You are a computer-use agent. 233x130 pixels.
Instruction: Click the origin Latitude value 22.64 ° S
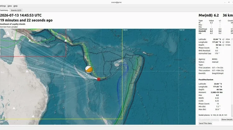pyautogui.click(x=217, y=39)
